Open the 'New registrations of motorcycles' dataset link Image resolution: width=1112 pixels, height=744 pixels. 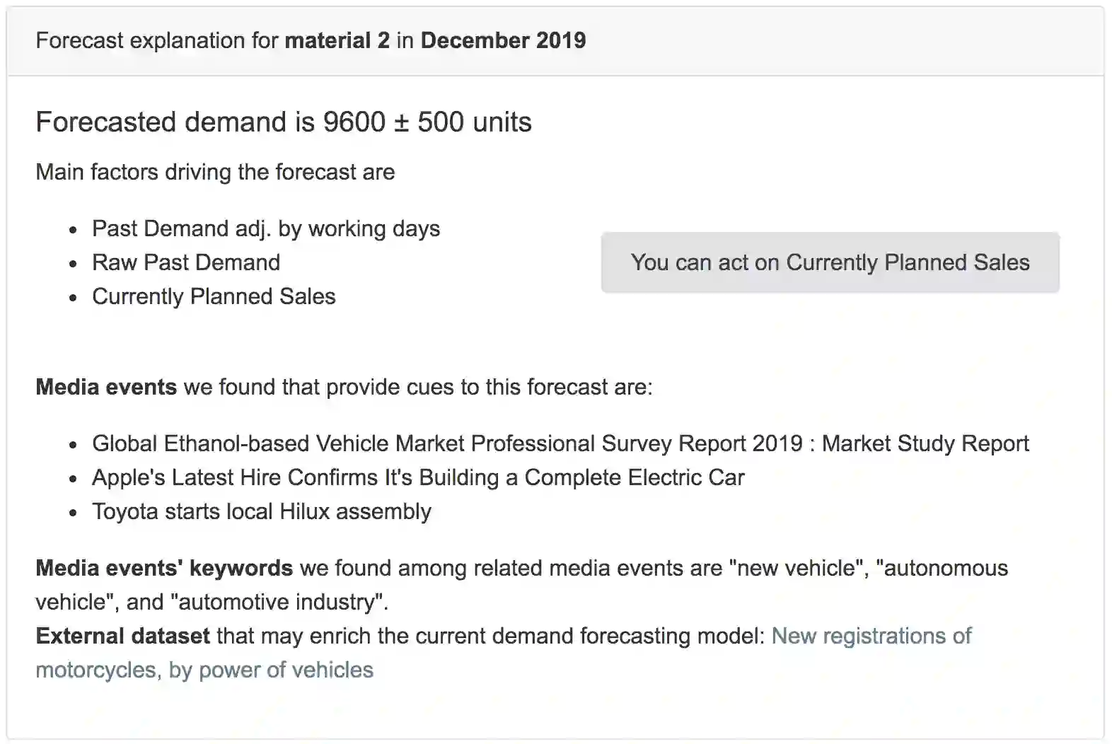pos(871,636)
